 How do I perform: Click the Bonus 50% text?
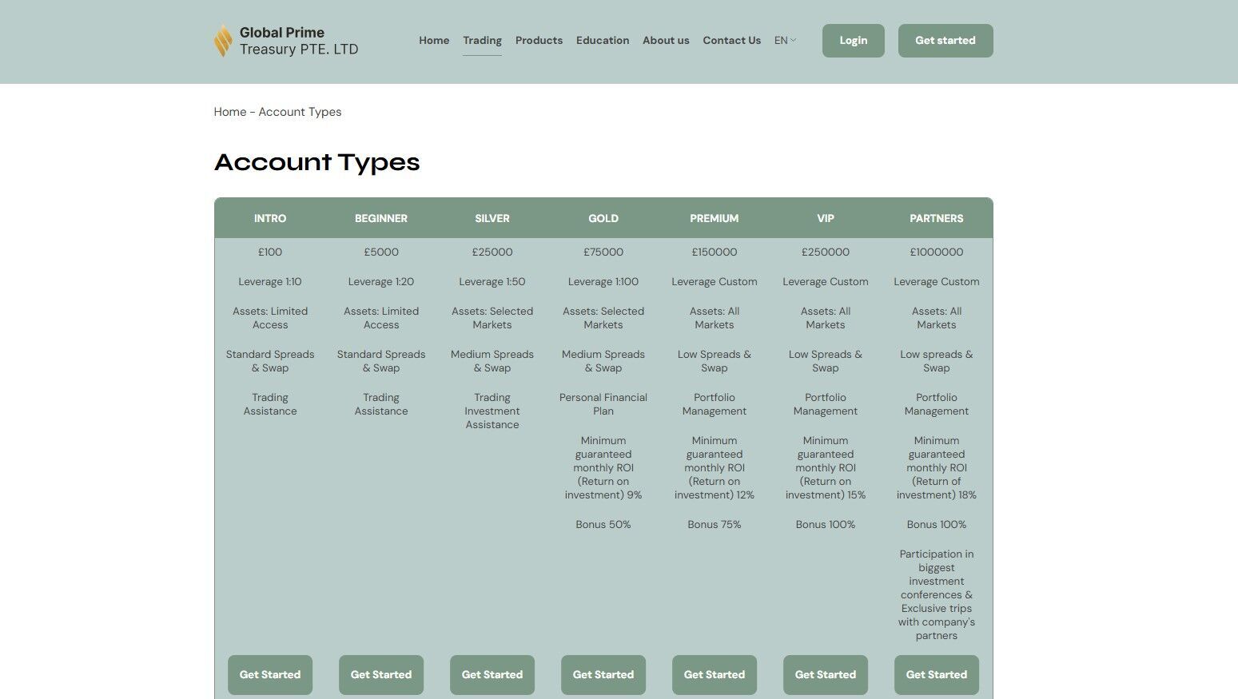(603, 524)
